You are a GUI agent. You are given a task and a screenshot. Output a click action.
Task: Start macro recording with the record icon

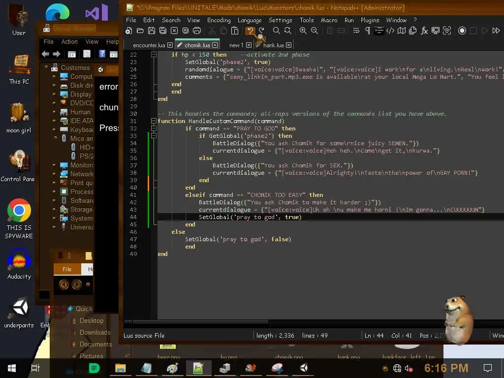coord(462,31)
